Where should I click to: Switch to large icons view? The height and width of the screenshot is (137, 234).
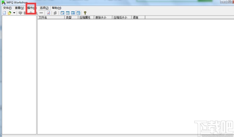(x=63, y=13)
